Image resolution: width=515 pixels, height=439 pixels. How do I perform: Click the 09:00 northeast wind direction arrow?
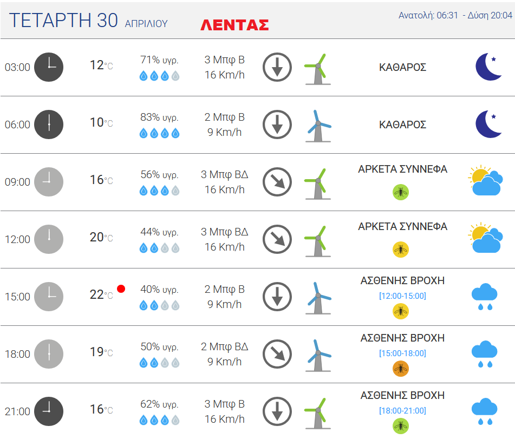coord(277,182)
